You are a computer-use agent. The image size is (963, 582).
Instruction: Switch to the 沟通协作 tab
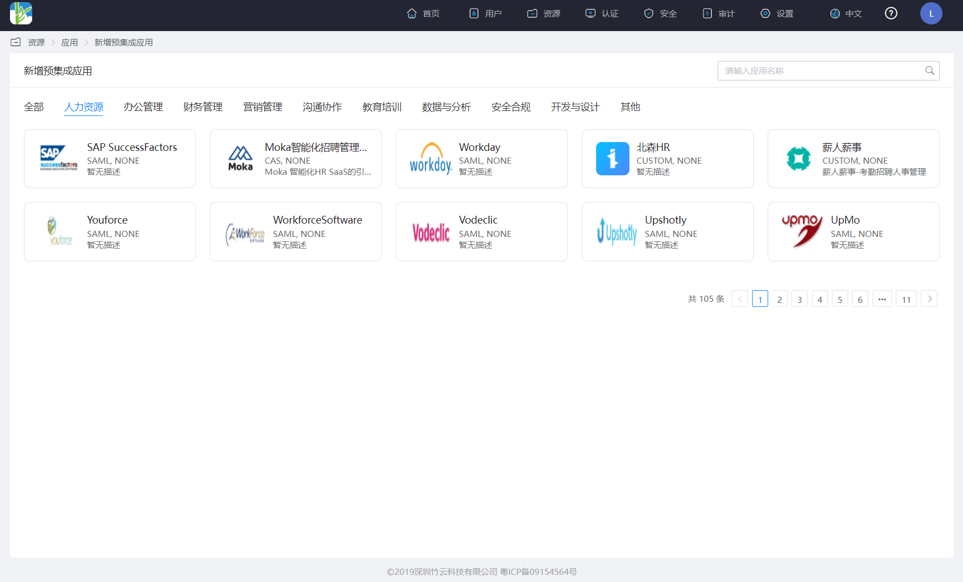coord(322,107)
